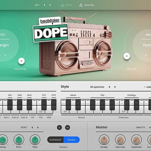Toggle the Latch indicator
The height and width of the screenshot is (151, 151).
pos(145,87)
